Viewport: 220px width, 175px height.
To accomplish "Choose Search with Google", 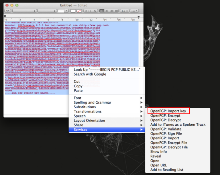I will click(x=107, y=74).
